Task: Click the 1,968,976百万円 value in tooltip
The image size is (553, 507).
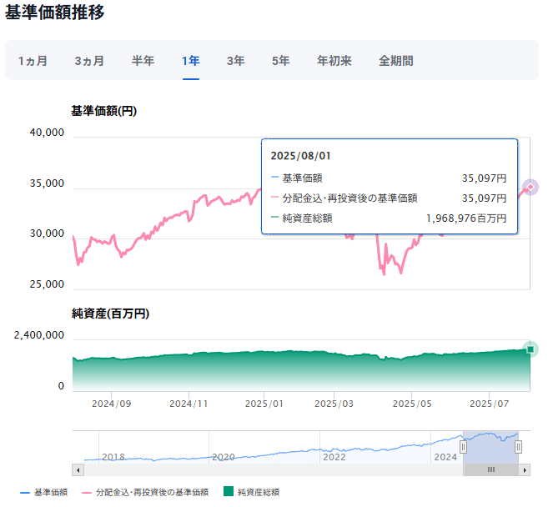Action: 466,218
